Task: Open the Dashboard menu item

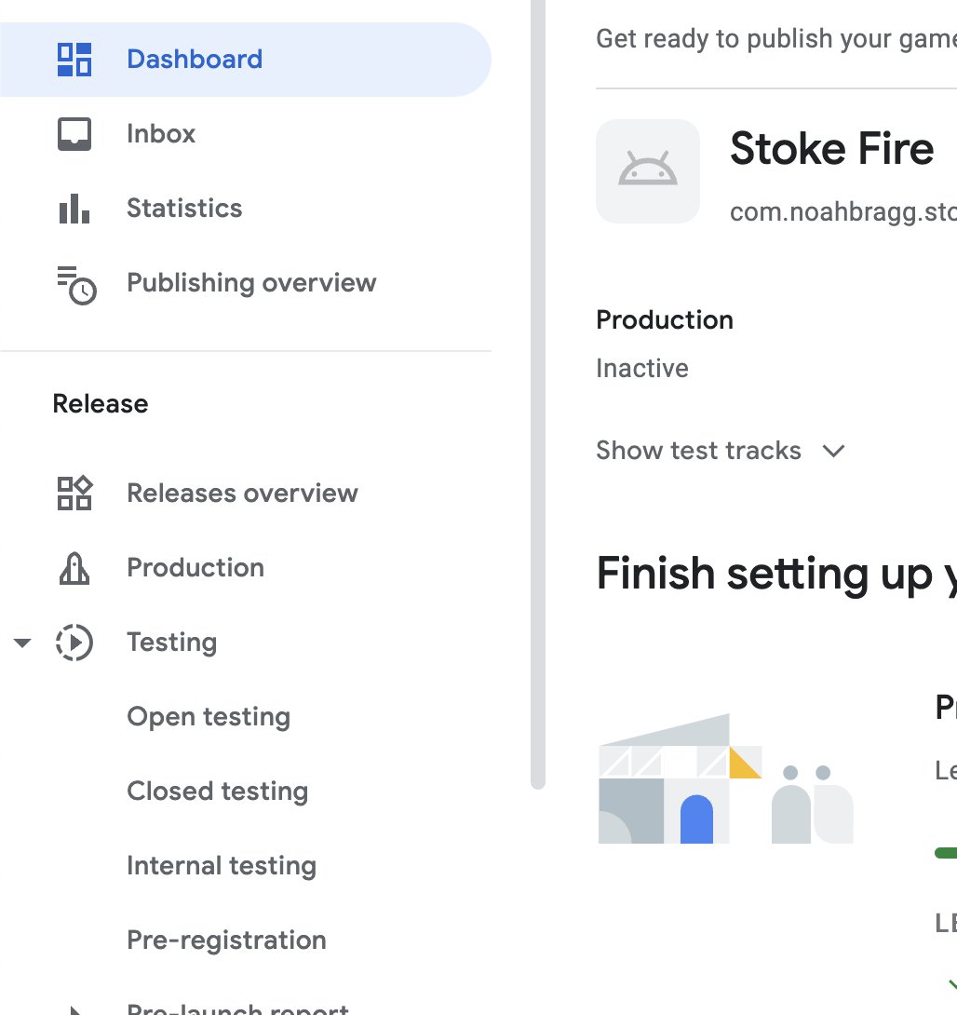Action: 245,60
